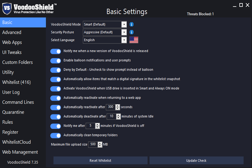The image size is (252, 168).
Task: Click the Update Check button
Action: pyautogui.click(x=196, y=160)
